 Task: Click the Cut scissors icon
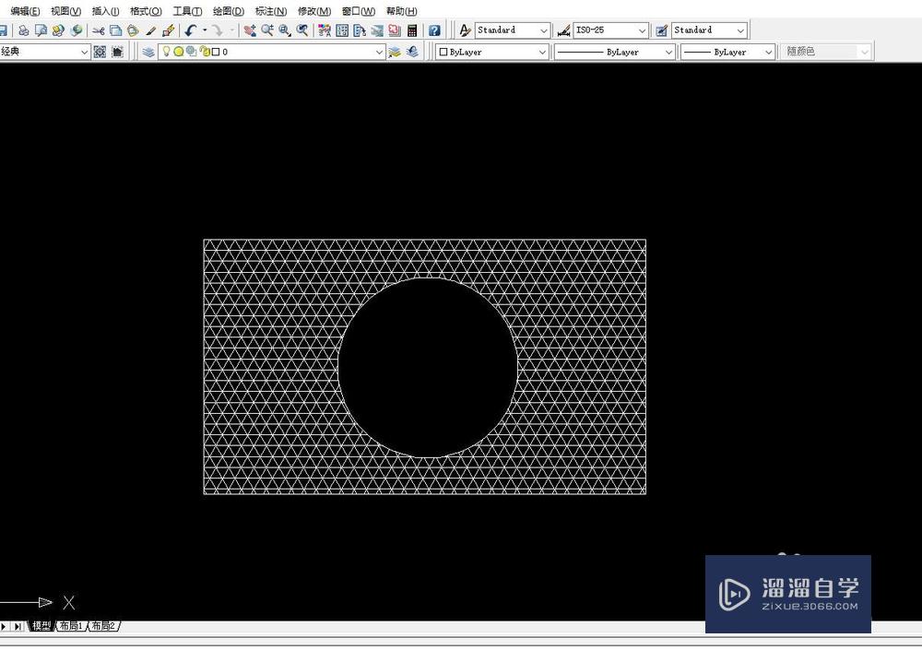tap(99, 30)
